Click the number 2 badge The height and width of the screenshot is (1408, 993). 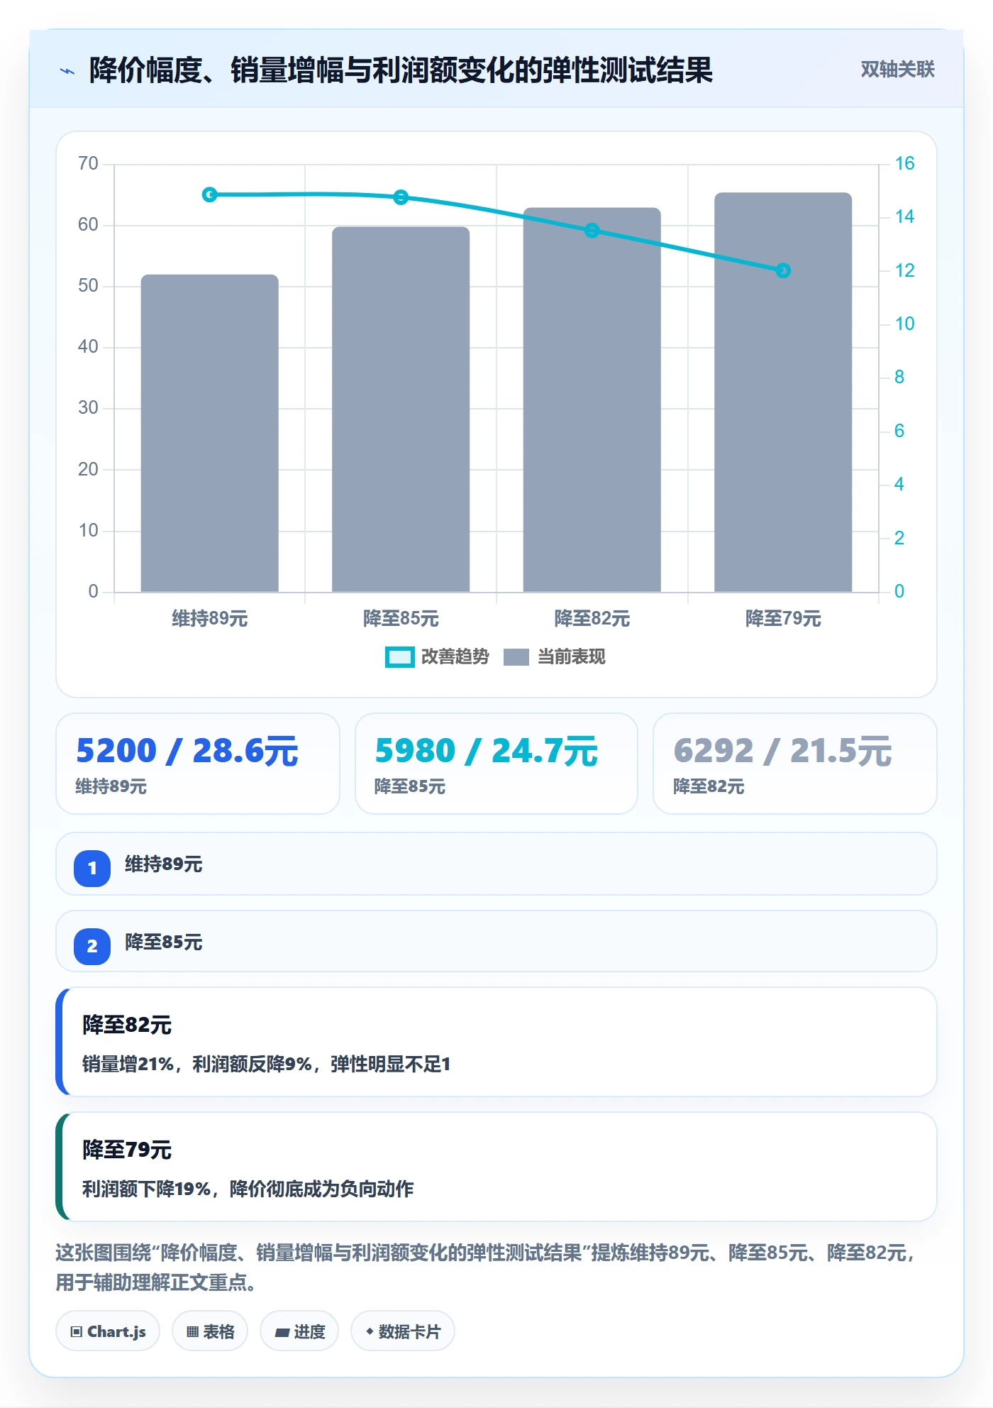(92, 946)
